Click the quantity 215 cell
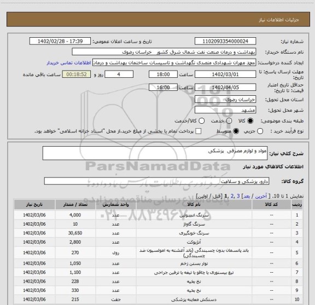 [75, 300]
